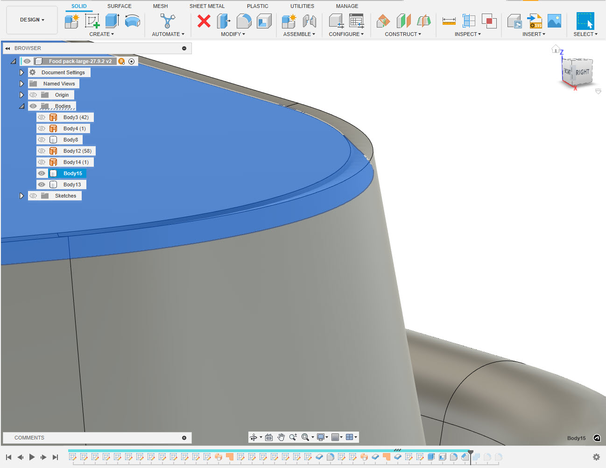Click the red X delete icon in Modify group
606x468 pixels.
(204, 21)
